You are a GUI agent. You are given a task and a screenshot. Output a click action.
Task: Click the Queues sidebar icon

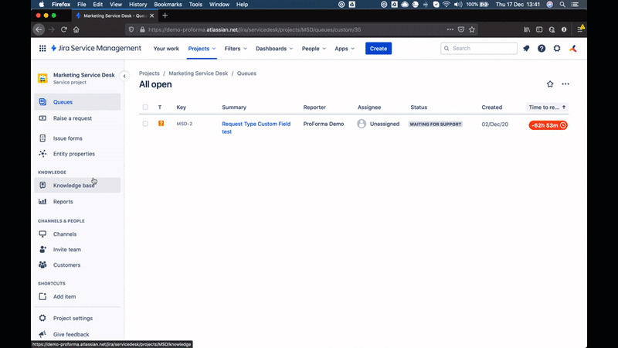[42, 102]
